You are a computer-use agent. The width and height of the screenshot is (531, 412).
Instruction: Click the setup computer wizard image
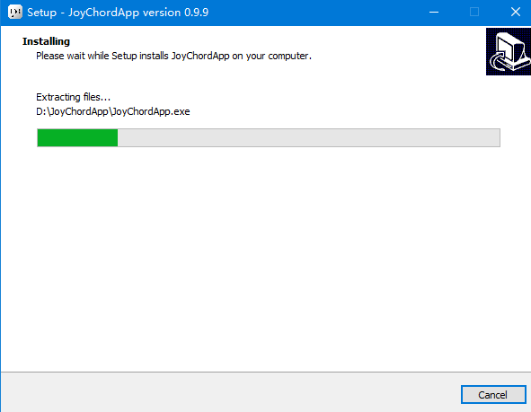coord(509,51)
